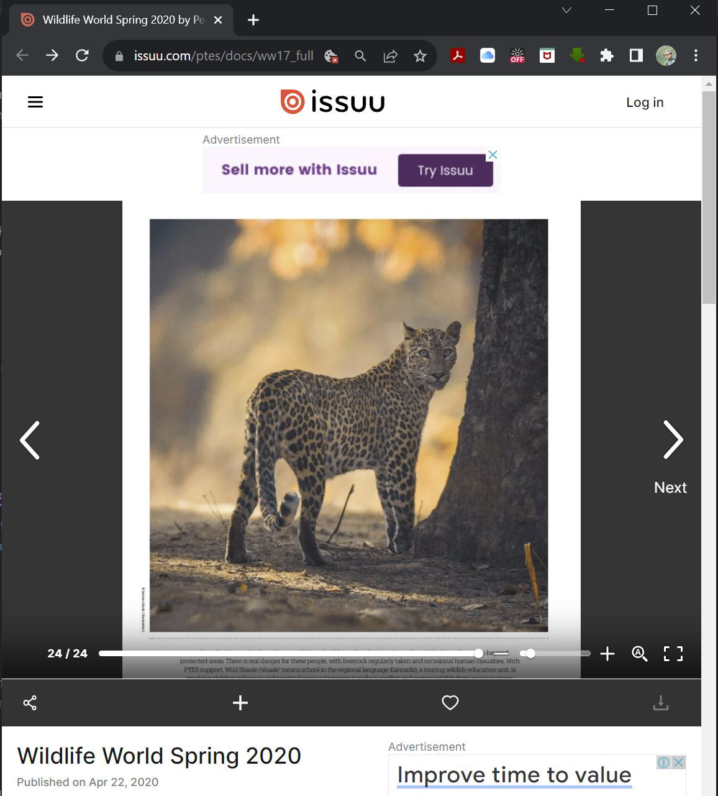
Task: Like the publication with heart icon
Action: pyautogui.click(x=450, y=703)
